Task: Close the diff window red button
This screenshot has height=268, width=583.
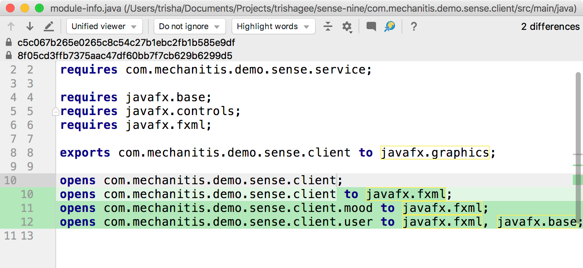Action: [x=10, y=8]
